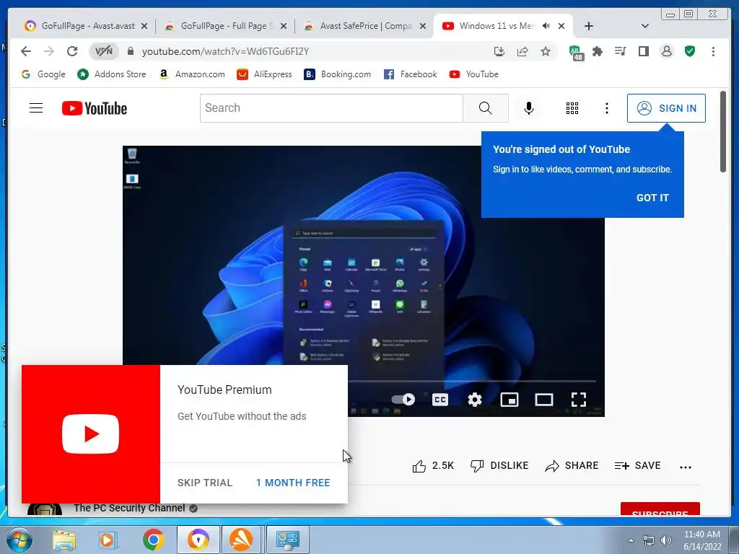The width and height of the screenshot is (739, 554).
Task: Open the AliExpress bookmark
Action: [264, 74]
